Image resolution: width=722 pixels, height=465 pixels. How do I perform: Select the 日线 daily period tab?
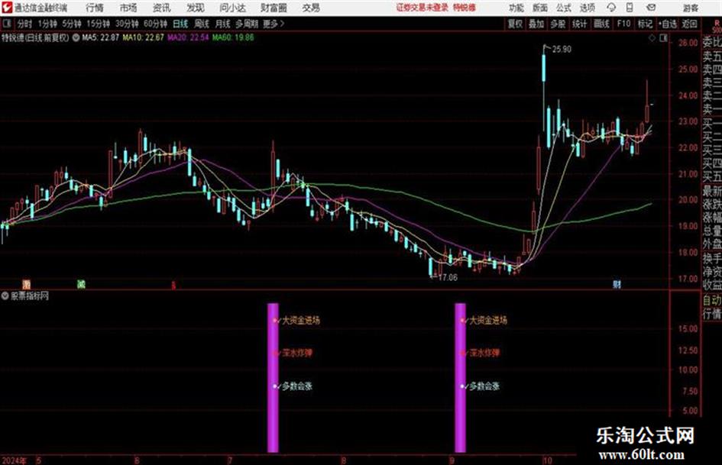[180, 24]
